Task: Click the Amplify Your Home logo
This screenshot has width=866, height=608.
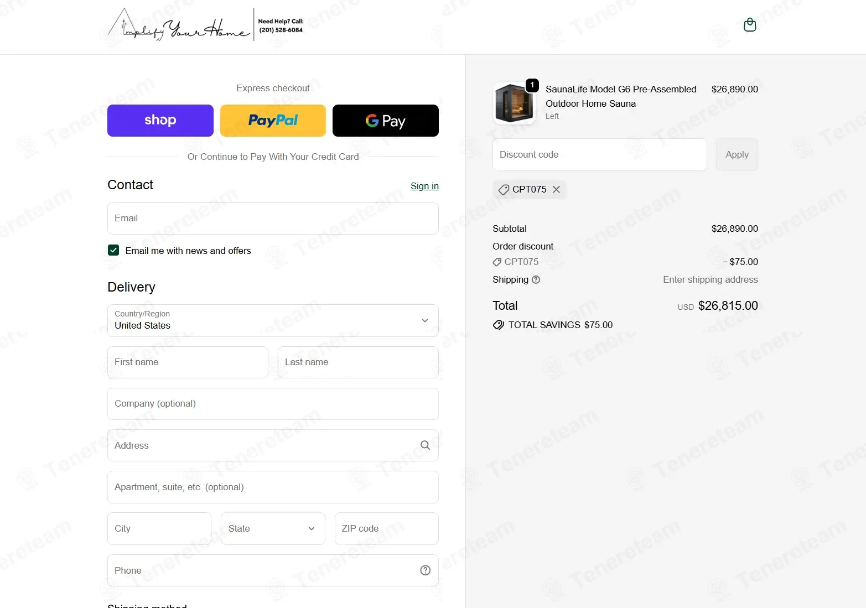Action: (179, 25)
